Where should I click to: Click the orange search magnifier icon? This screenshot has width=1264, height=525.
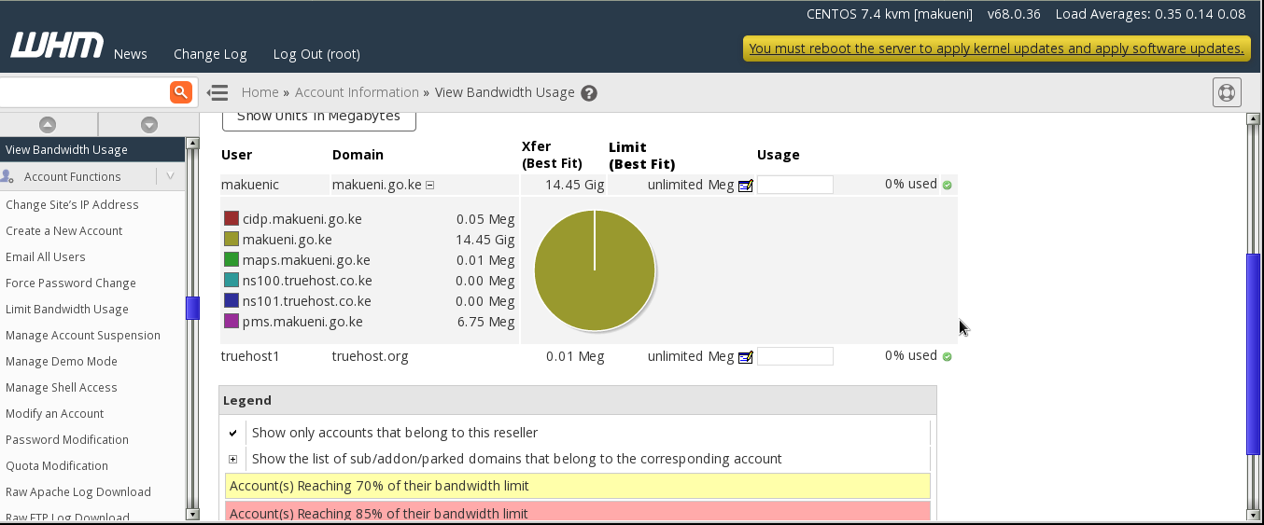(180, 92)
